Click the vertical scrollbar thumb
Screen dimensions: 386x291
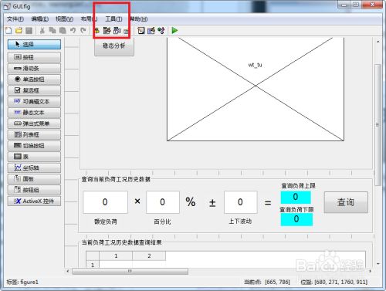(378, 125)
